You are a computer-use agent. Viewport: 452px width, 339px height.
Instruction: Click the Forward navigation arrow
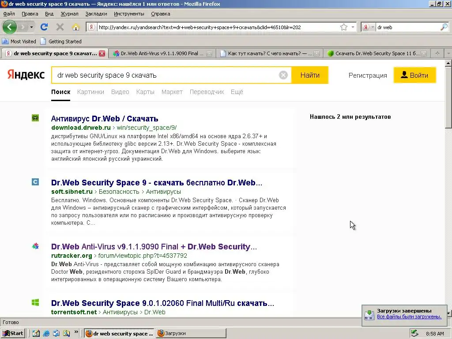click(23, 27)
